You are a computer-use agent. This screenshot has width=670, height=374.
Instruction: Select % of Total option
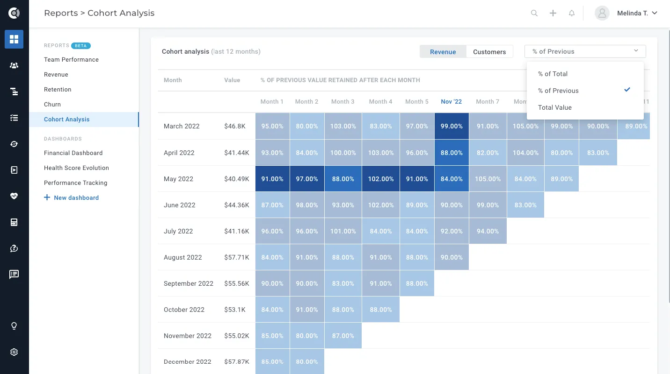(x=585, y=74)
